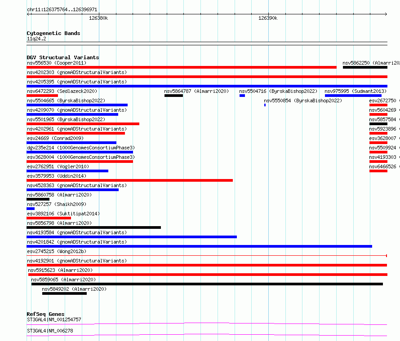400x341 pixels.
Task: Select the blue bar under nsv4193584
Action: coord(132,237)
